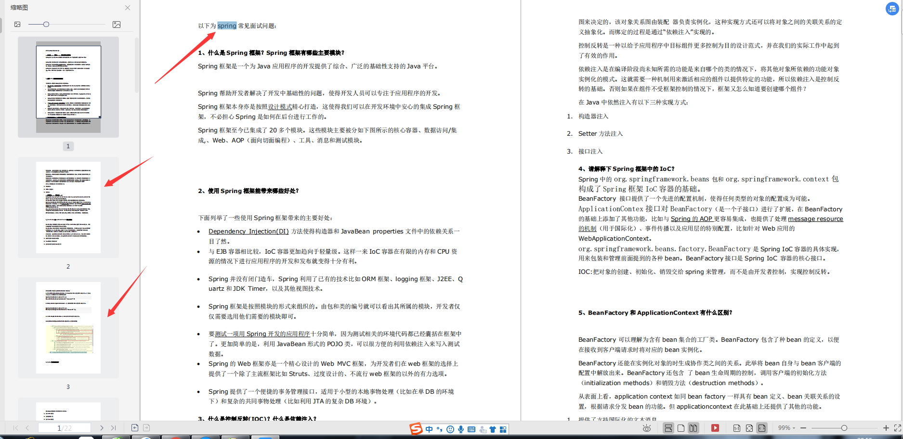This screenshot has width=903, height=439.
Task: Click the page number input field
Action: pyautogui.click(x=65, y=428)
